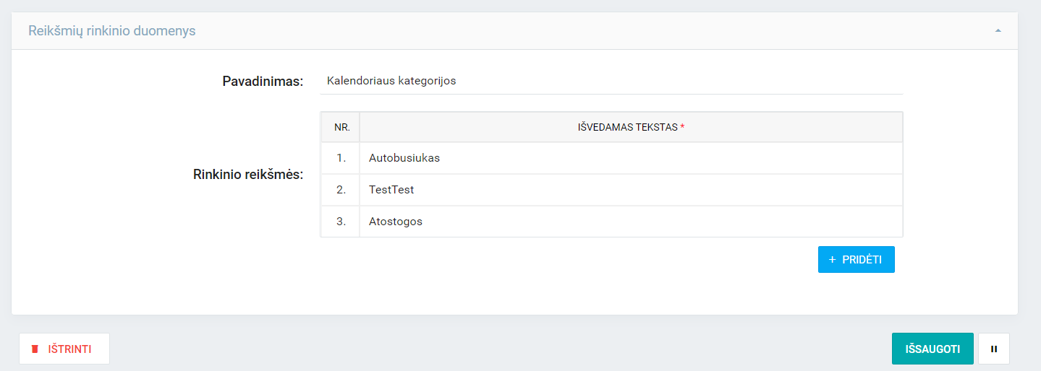This screenshot has height=371, width=1041.
Task: Focus the Pavadinimas input field
Action: click(611, 81)
